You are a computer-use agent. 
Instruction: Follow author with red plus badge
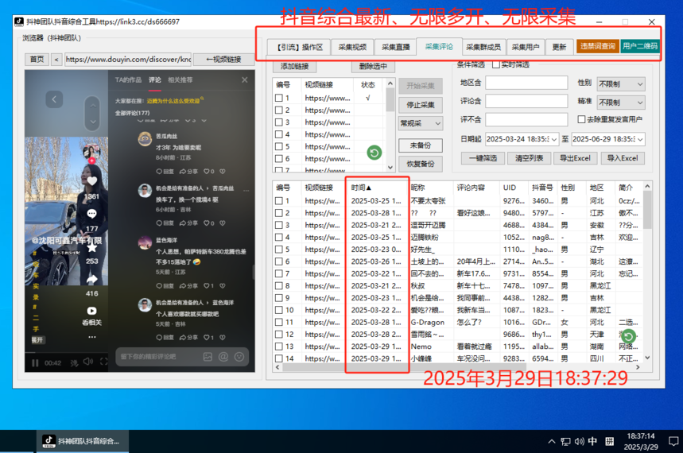pos(91,161)
